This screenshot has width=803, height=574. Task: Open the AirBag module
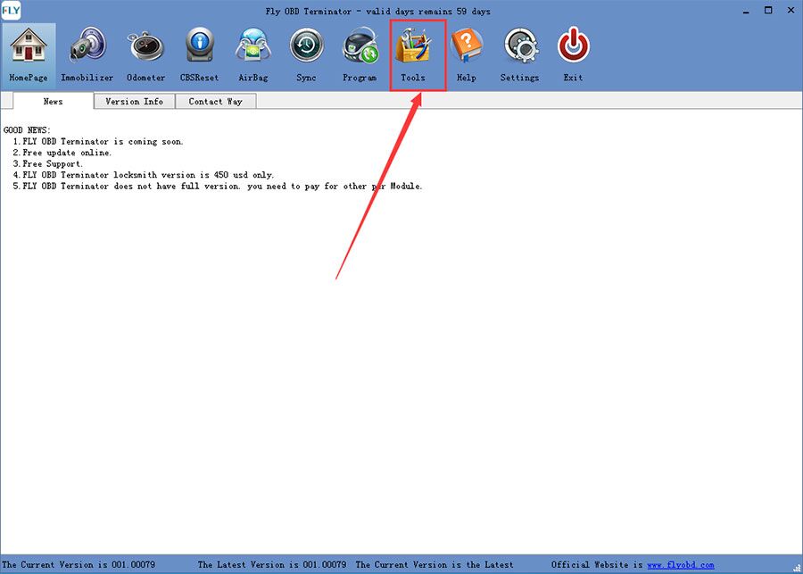tap(252, 50)
